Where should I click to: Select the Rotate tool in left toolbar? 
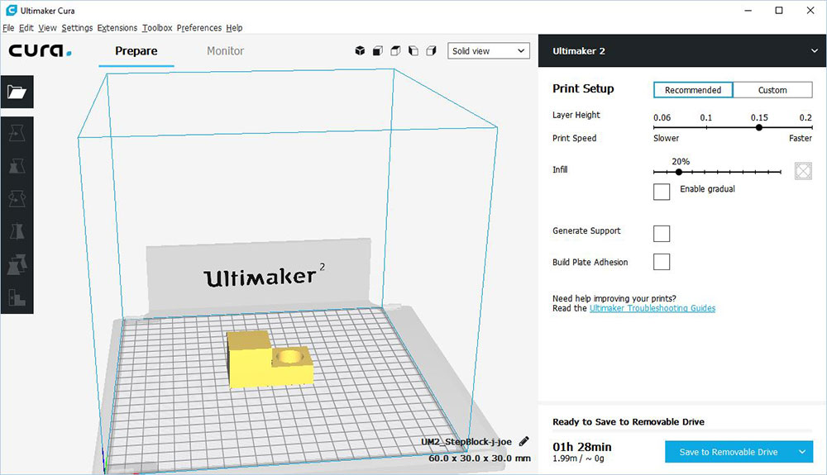pyautogui.click(x=17, y=198)
